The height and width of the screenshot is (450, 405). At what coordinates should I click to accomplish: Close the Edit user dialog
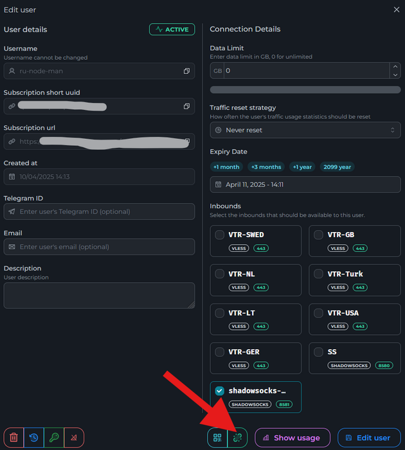[396, 10]
